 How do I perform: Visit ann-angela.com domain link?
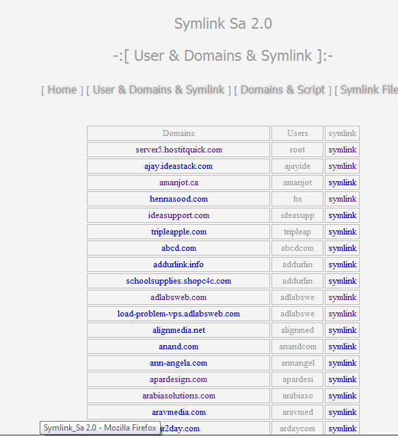click(178, 363)
